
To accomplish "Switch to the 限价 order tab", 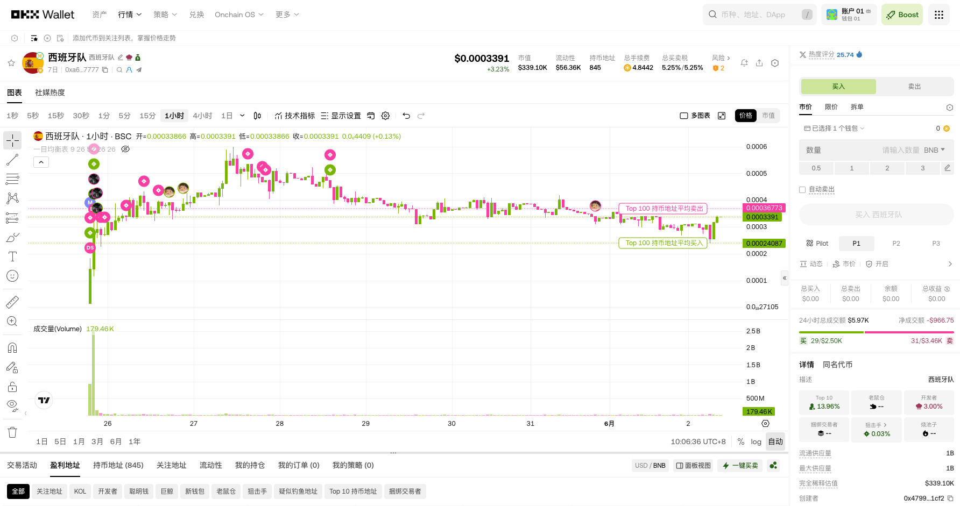I will point(831,107).
